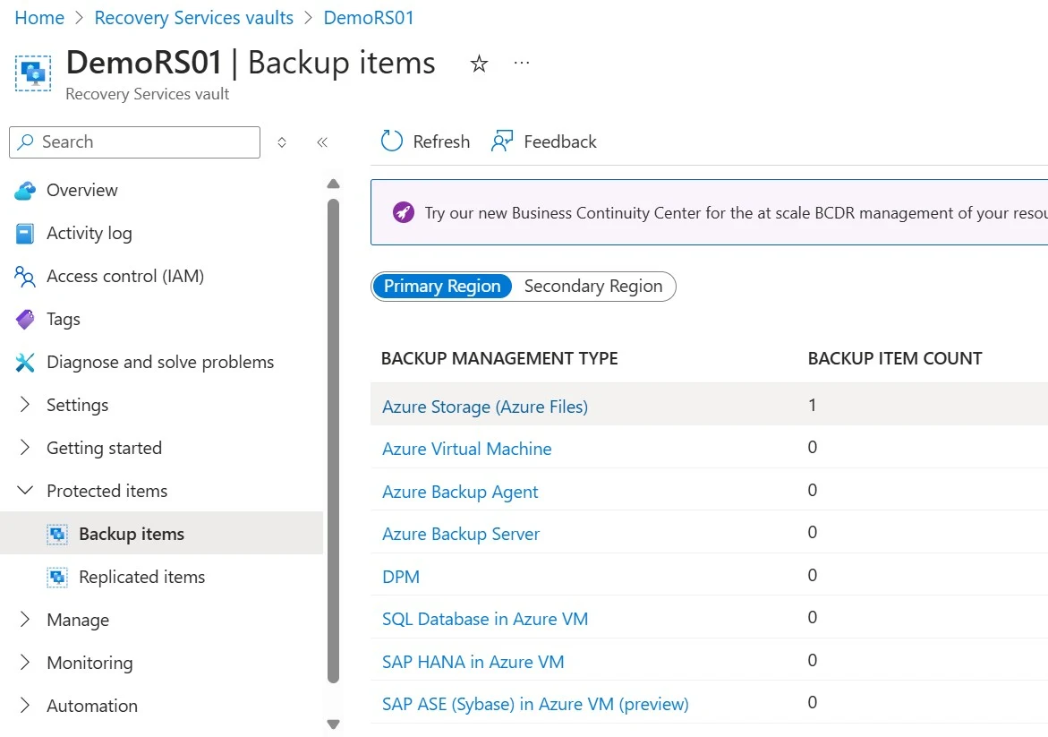Image resolution: width=1048 pixels, height=737 pixels.
Task: Collapse sidebar with double chevron icon
Action: [322, 141]
